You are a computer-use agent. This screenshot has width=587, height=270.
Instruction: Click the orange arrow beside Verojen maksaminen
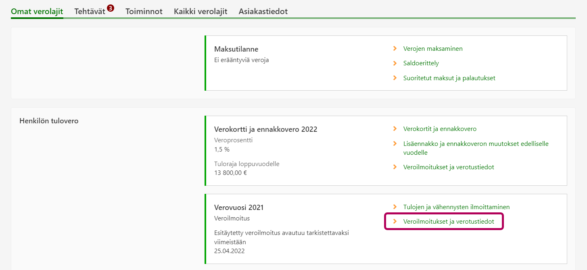coord(395,49)
